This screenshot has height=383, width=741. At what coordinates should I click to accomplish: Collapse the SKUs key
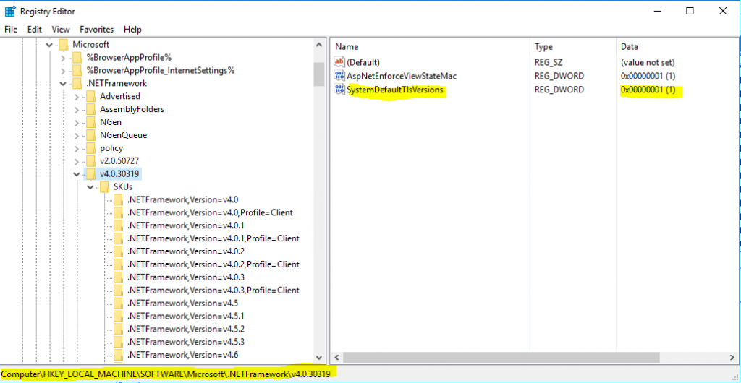[90, 186]
